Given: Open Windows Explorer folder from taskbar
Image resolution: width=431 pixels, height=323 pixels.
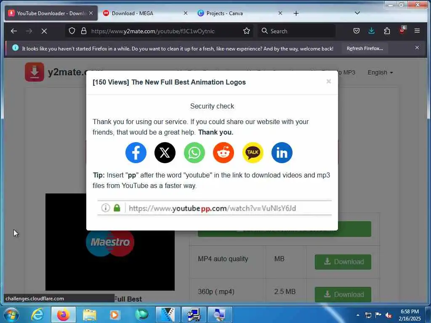Looking at the screenshot, I should point(90,315).
